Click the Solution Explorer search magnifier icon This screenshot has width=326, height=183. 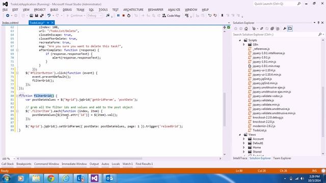pyautogui.click(x=320, y=35)
